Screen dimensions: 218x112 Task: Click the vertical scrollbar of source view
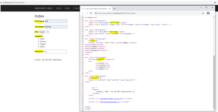(214, 82)
